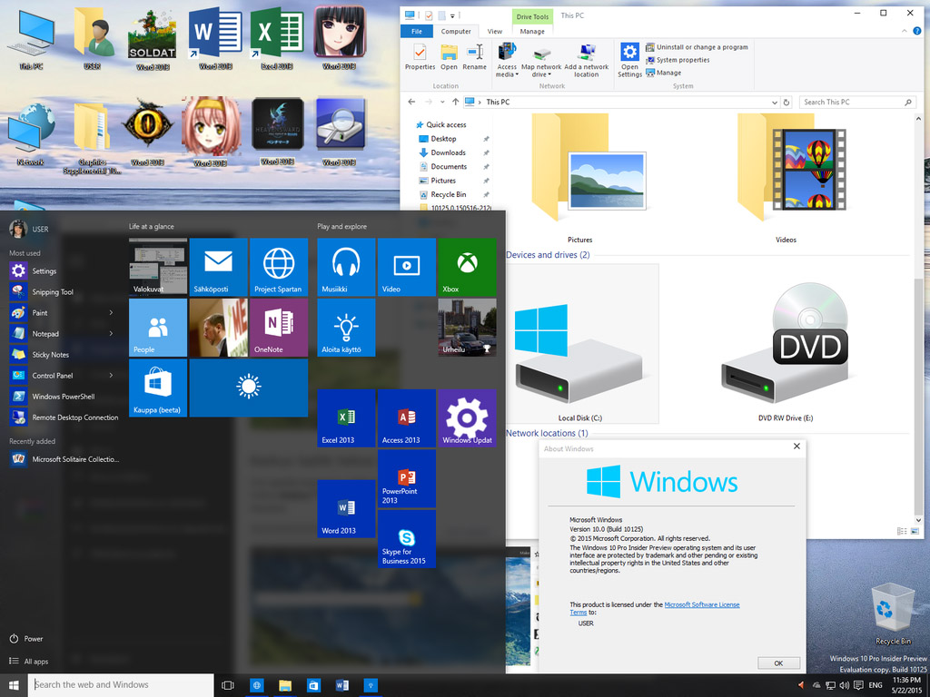Open the Access media dropdown
This screenshot has width=930, height=697.
point(507,61)
